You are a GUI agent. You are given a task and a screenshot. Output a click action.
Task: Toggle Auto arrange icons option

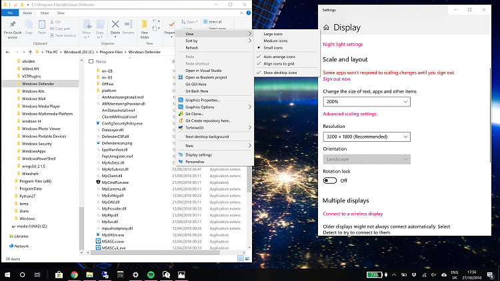(x=279, y=57)
